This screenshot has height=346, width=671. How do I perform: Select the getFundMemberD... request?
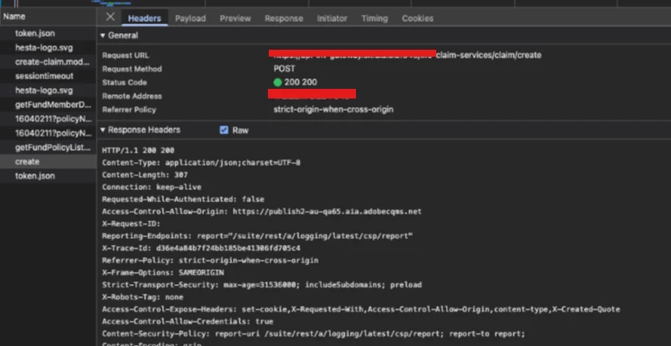pos(48,105)
